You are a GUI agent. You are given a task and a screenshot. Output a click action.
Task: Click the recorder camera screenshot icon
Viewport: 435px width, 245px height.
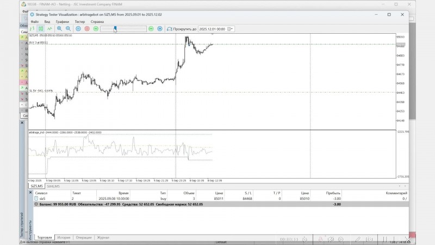[x=369, y=239]
